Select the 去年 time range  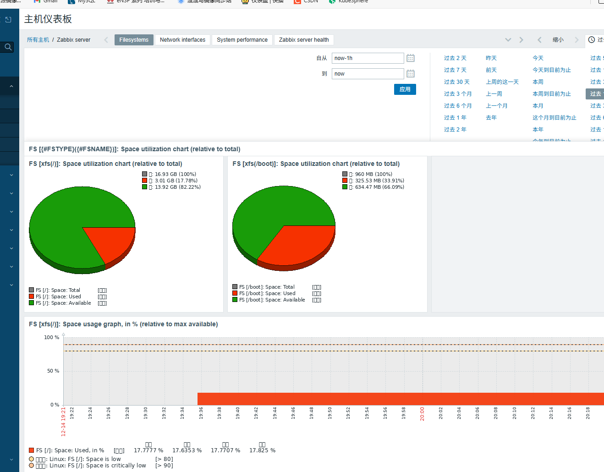[x=491, y=118]
